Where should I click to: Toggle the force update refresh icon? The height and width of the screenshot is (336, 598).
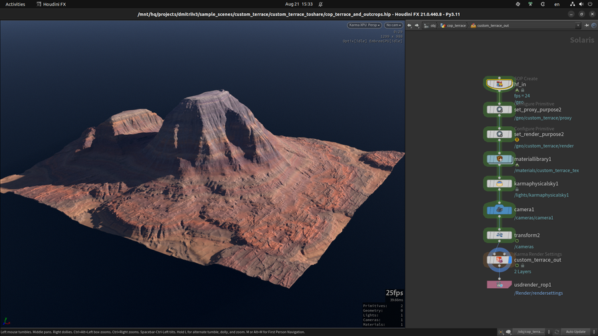coord(557,331)
